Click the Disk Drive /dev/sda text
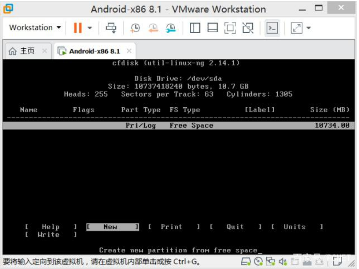359x269 pixels. (x=178, y=79)
